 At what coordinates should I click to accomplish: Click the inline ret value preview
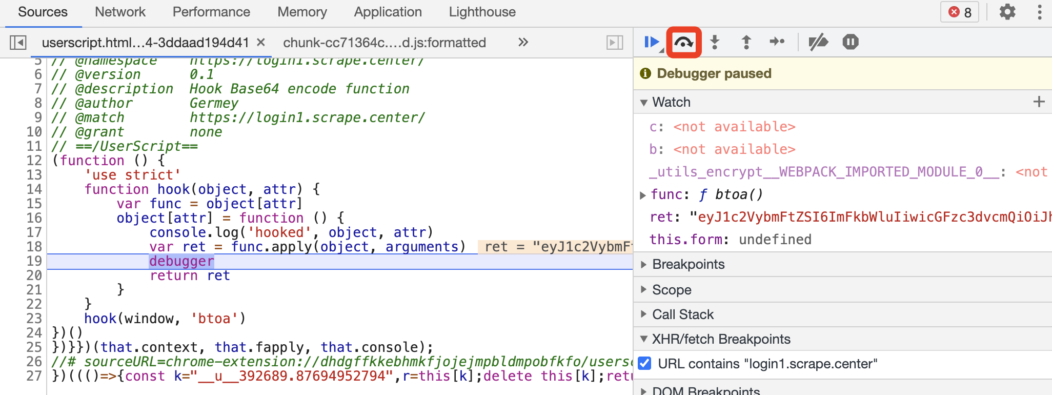tap(556, 247)
